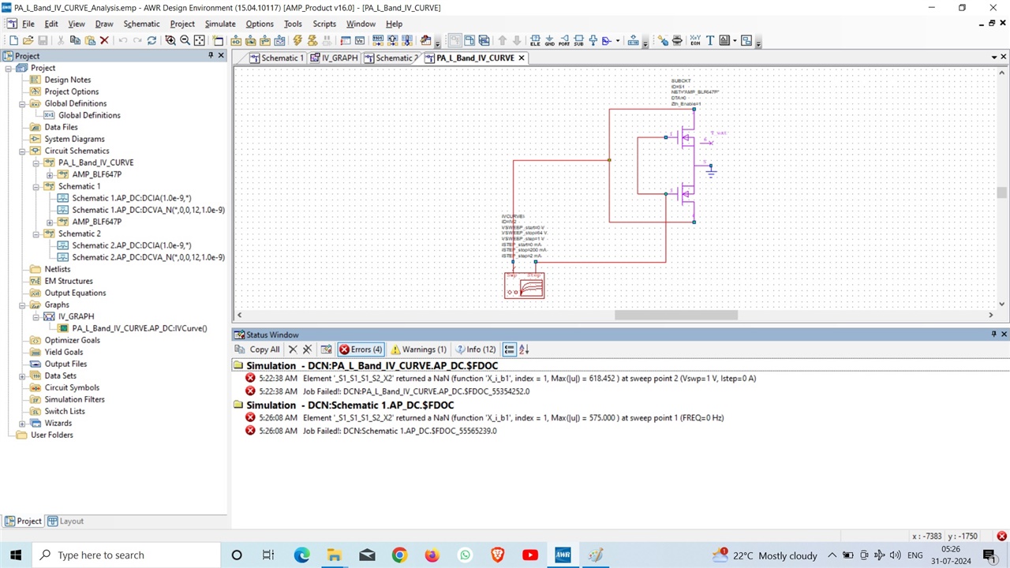Click the XY EQN equation icon
The height and width of the screenshot is (568, 1010).
point(695,40)
